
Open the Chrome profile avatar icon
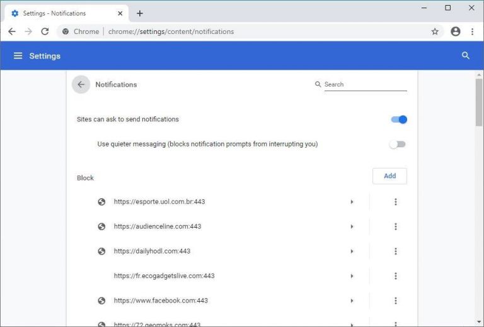455,31
